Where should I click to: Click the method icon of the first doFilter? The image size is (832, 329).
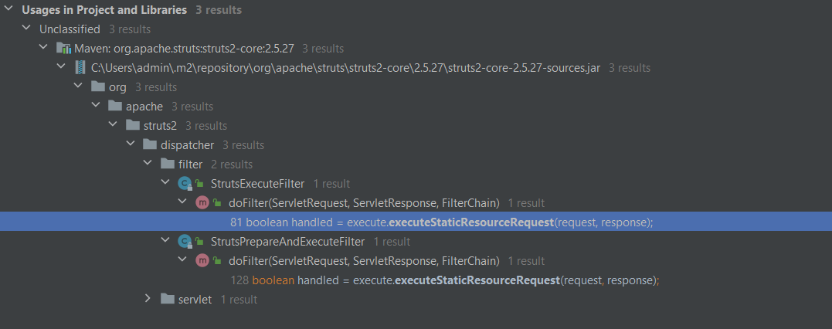pyautogui.click(x=202, y=202)
